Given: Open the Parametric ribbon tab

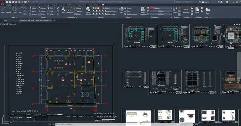Looking at the screenshot, I should click(32, 5).
